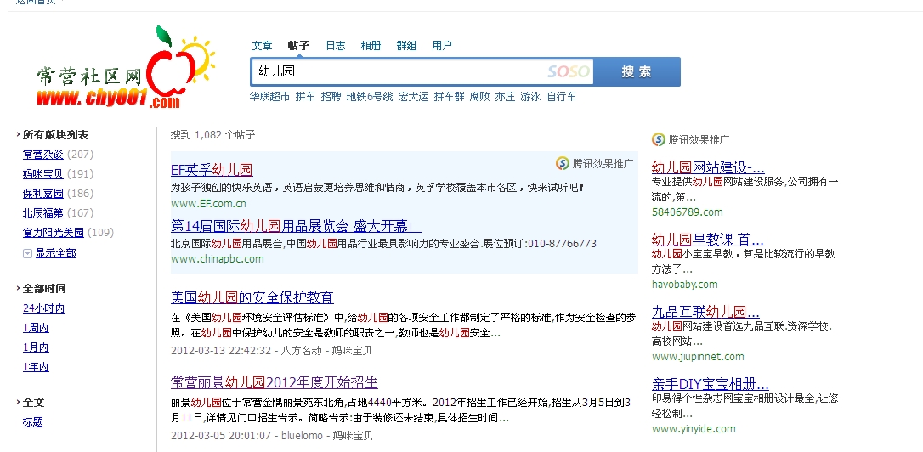Filter results to 1年内

coord(36,367)
